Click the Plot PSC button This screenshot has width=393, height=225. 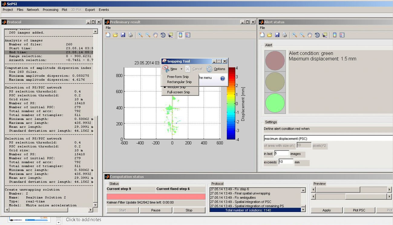359,210
